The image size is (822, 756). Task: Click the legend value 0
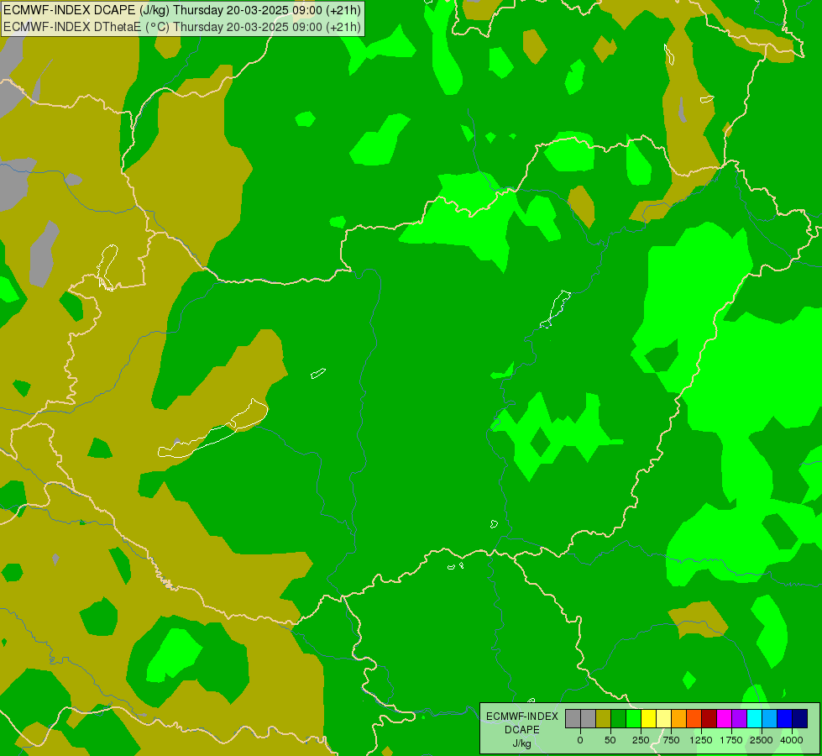click(x=580, y=740)
